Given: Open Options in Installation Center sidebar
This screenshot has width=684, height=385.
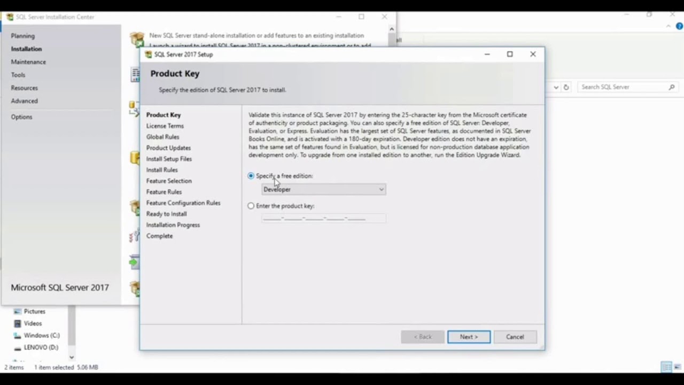Looking at the screenshot, I should 21,117.
